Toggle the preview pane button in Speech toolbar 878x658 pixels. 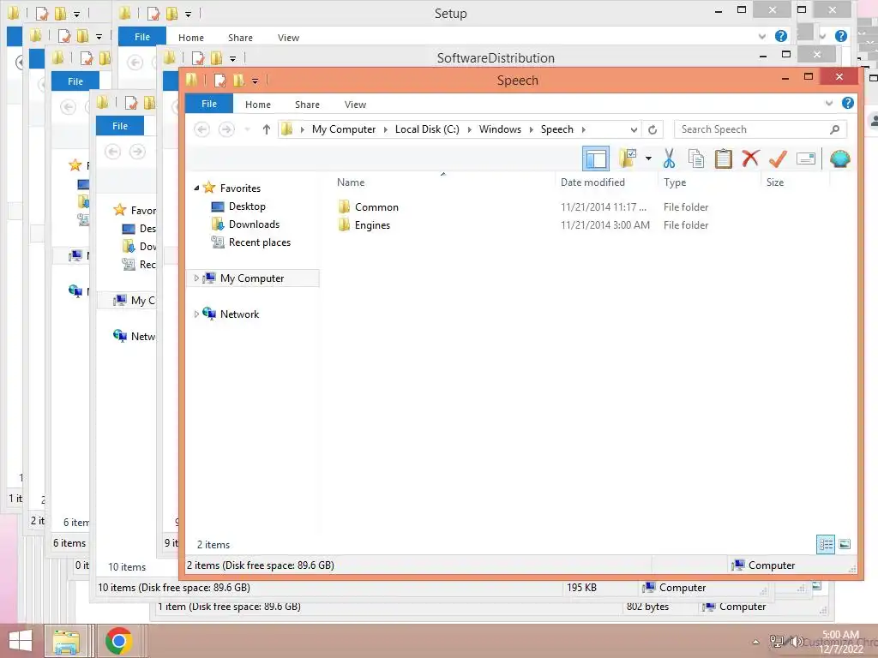tap(595, 159)
